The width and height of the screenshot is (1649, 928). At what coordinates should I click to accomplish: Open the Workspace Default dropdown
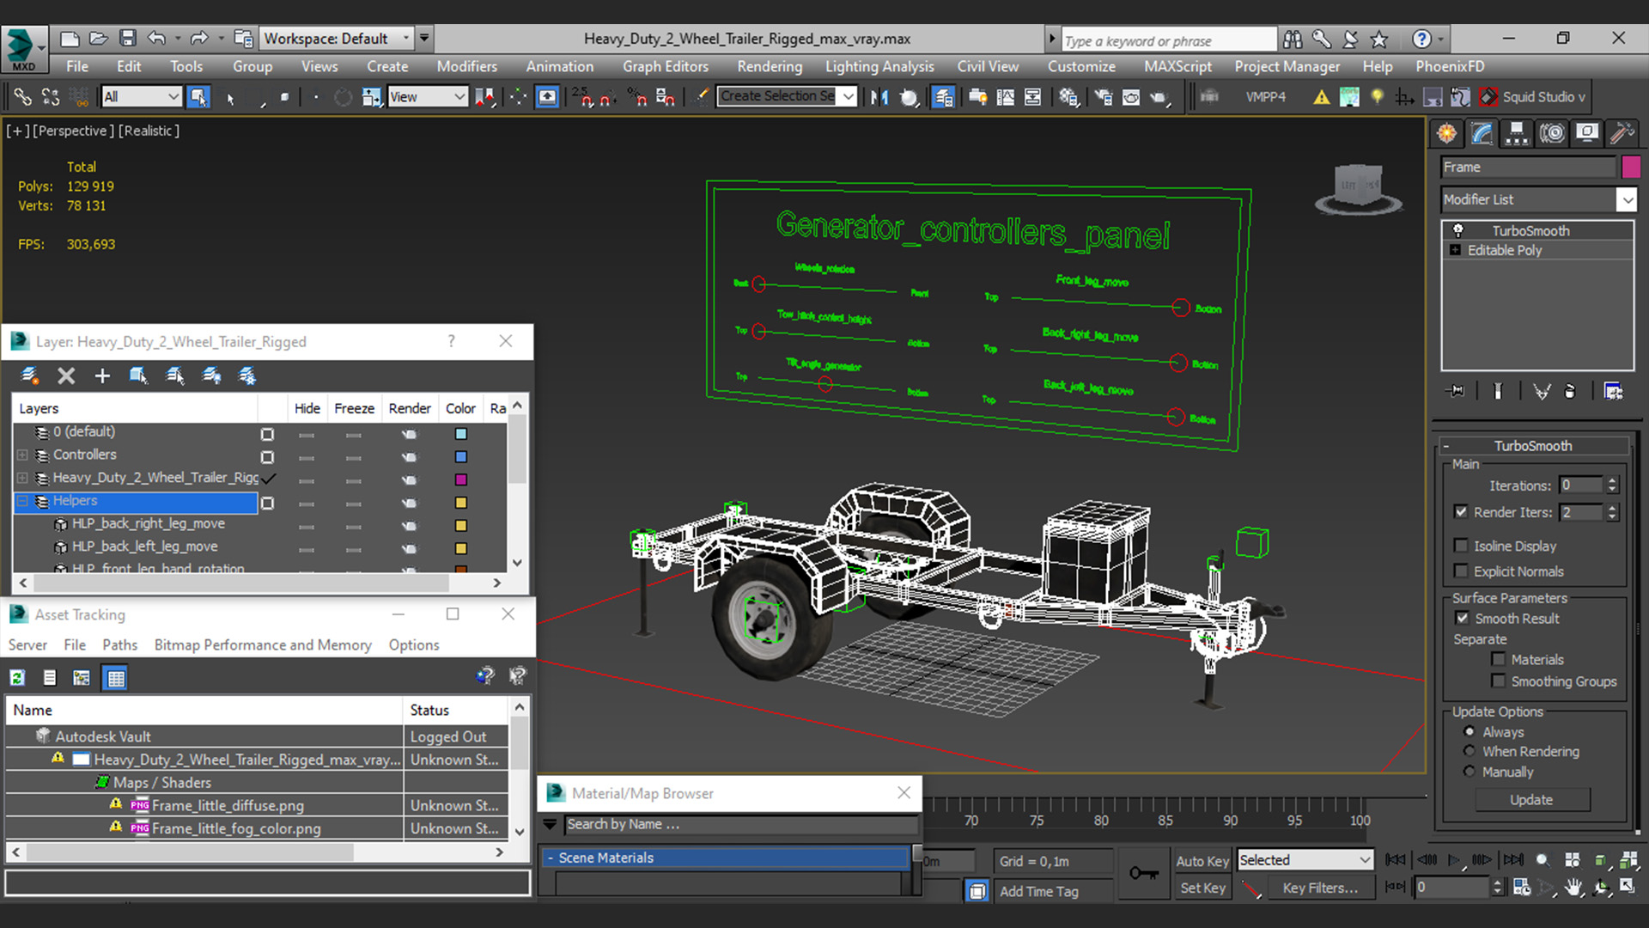click(x=337, y=38)
